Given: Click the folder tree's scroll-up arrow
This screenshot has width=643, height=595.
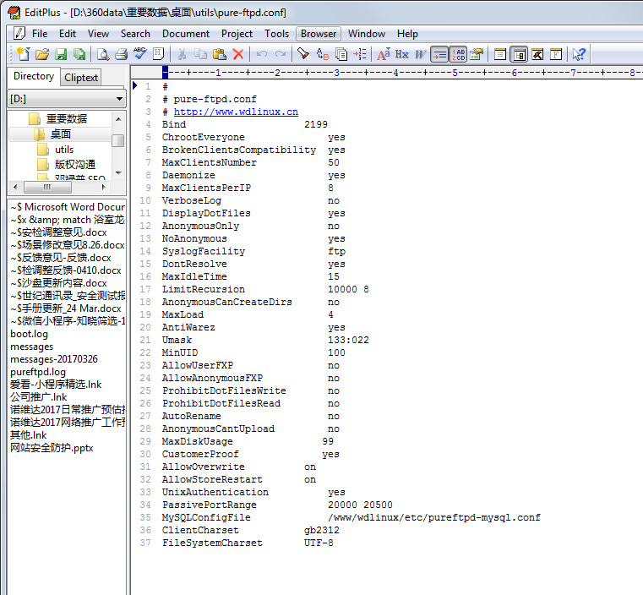Looking at the screenshot, I should click(118, 119).
